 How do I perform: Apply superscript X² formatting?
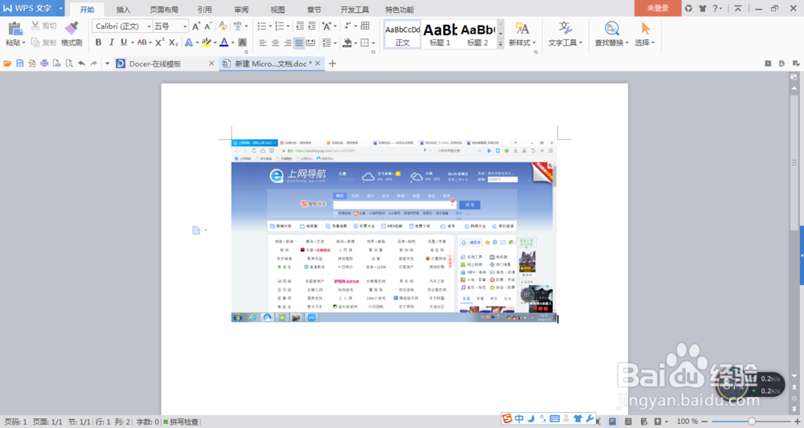click(160, 43)
